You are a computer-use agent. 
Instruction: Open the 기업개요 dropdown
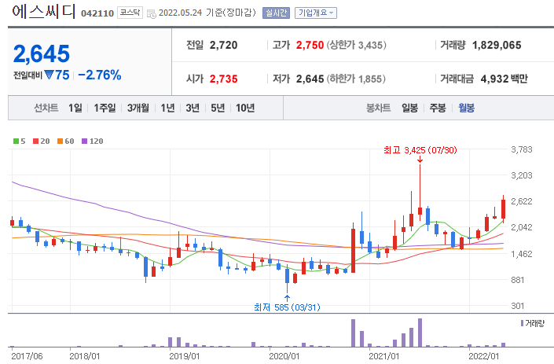316,13
